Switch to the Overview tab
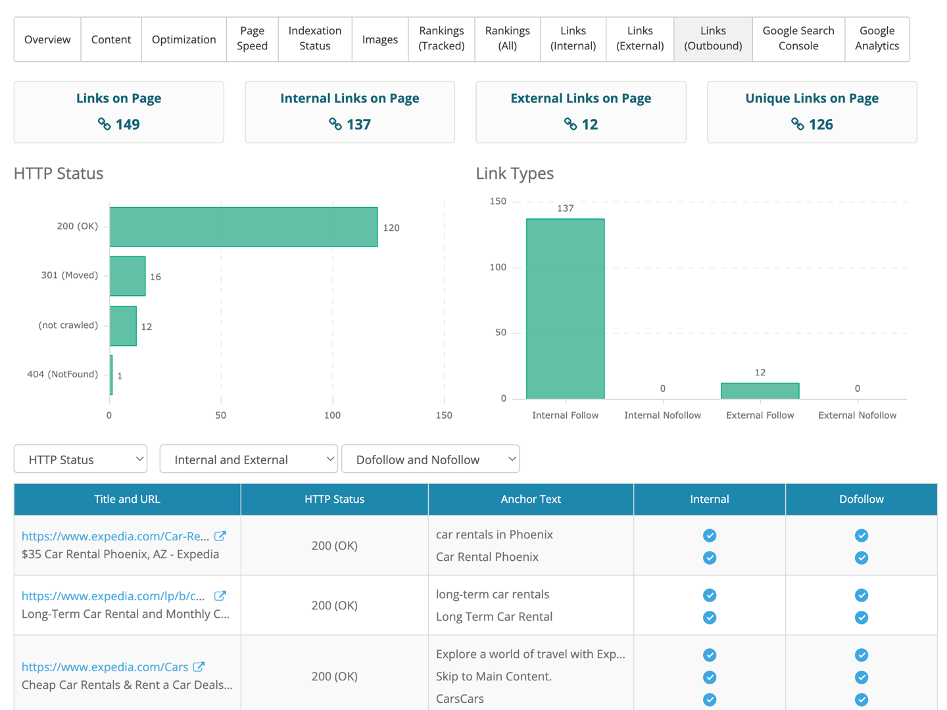The height and width of the screenshot is (710, 947). (x=47, y=39)
